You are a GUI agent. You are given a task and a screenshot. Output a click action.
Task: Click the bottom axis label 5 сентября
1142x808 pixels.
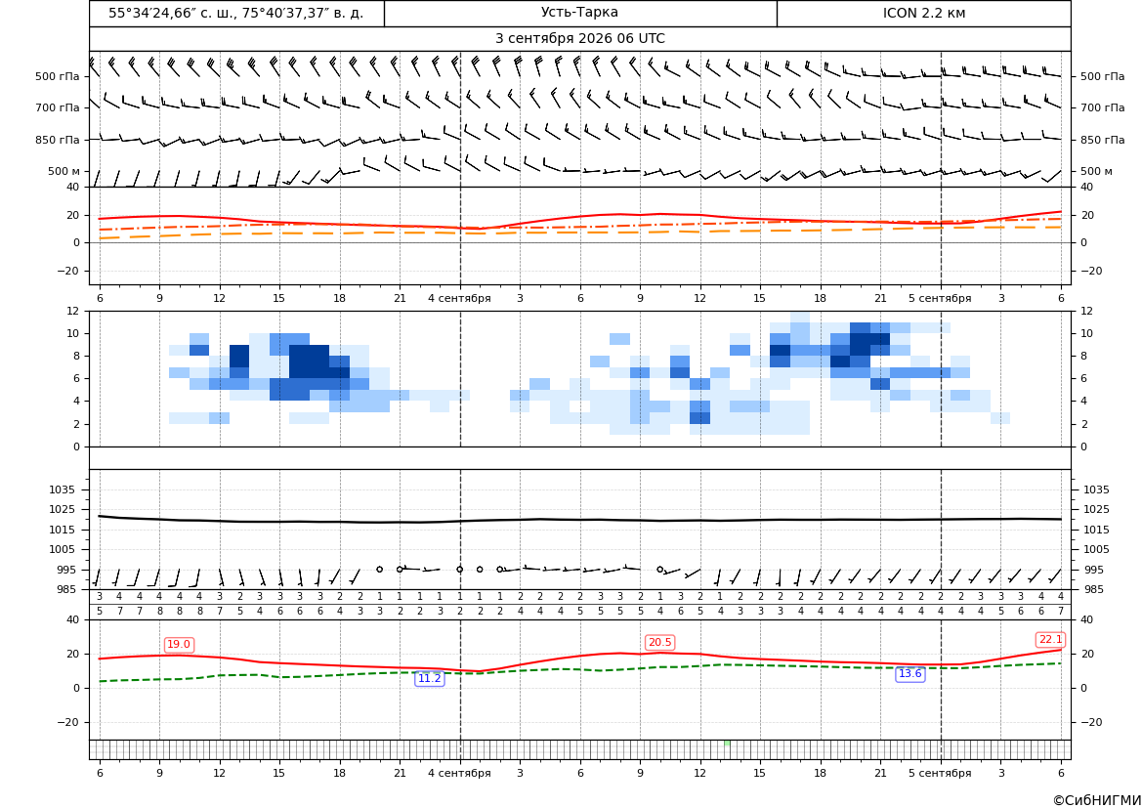(940, 773)
